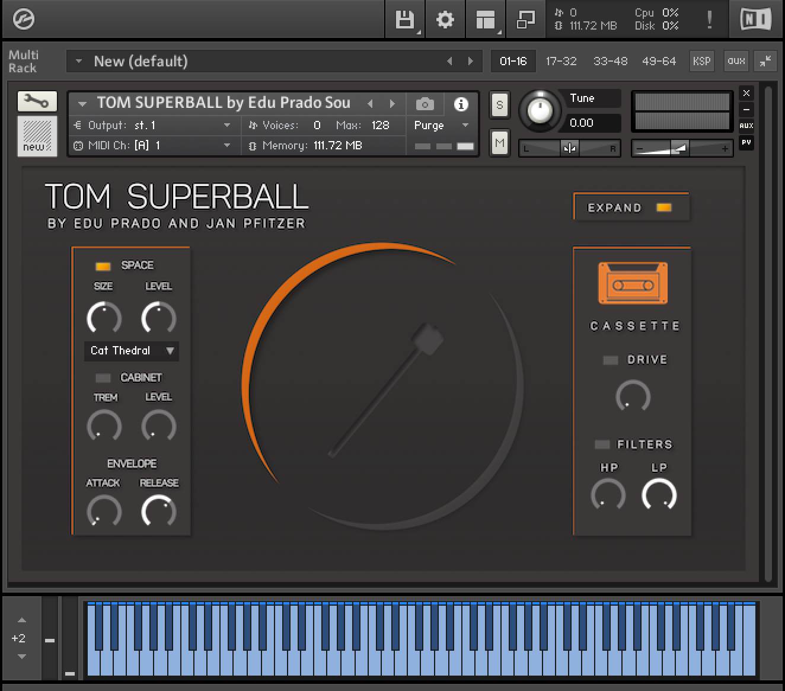The height and width of the screenshot is (691, 785).
Task: Click the save floppy disk icon
Action: (405, 20)
